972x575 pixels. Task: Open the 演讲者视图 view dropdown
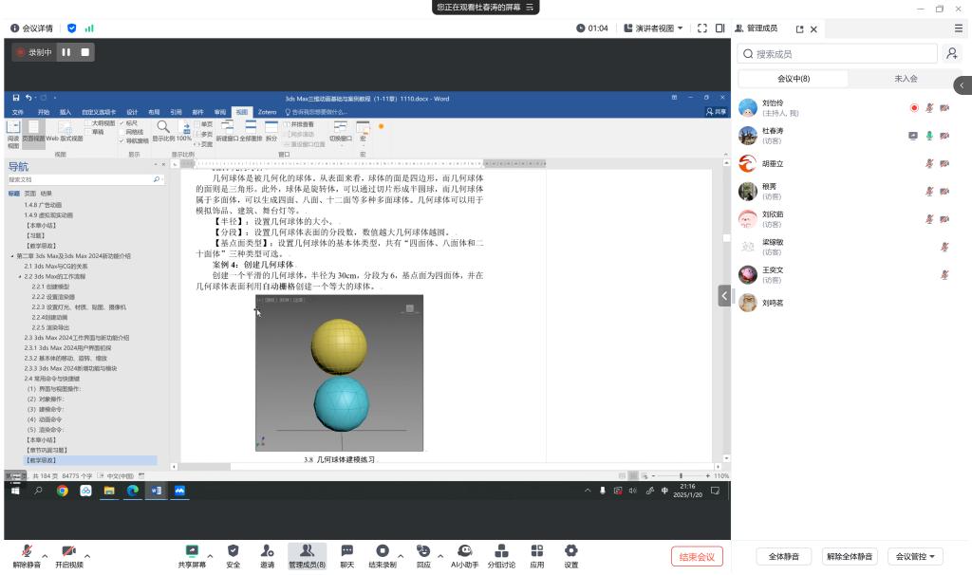click(653, 28)
